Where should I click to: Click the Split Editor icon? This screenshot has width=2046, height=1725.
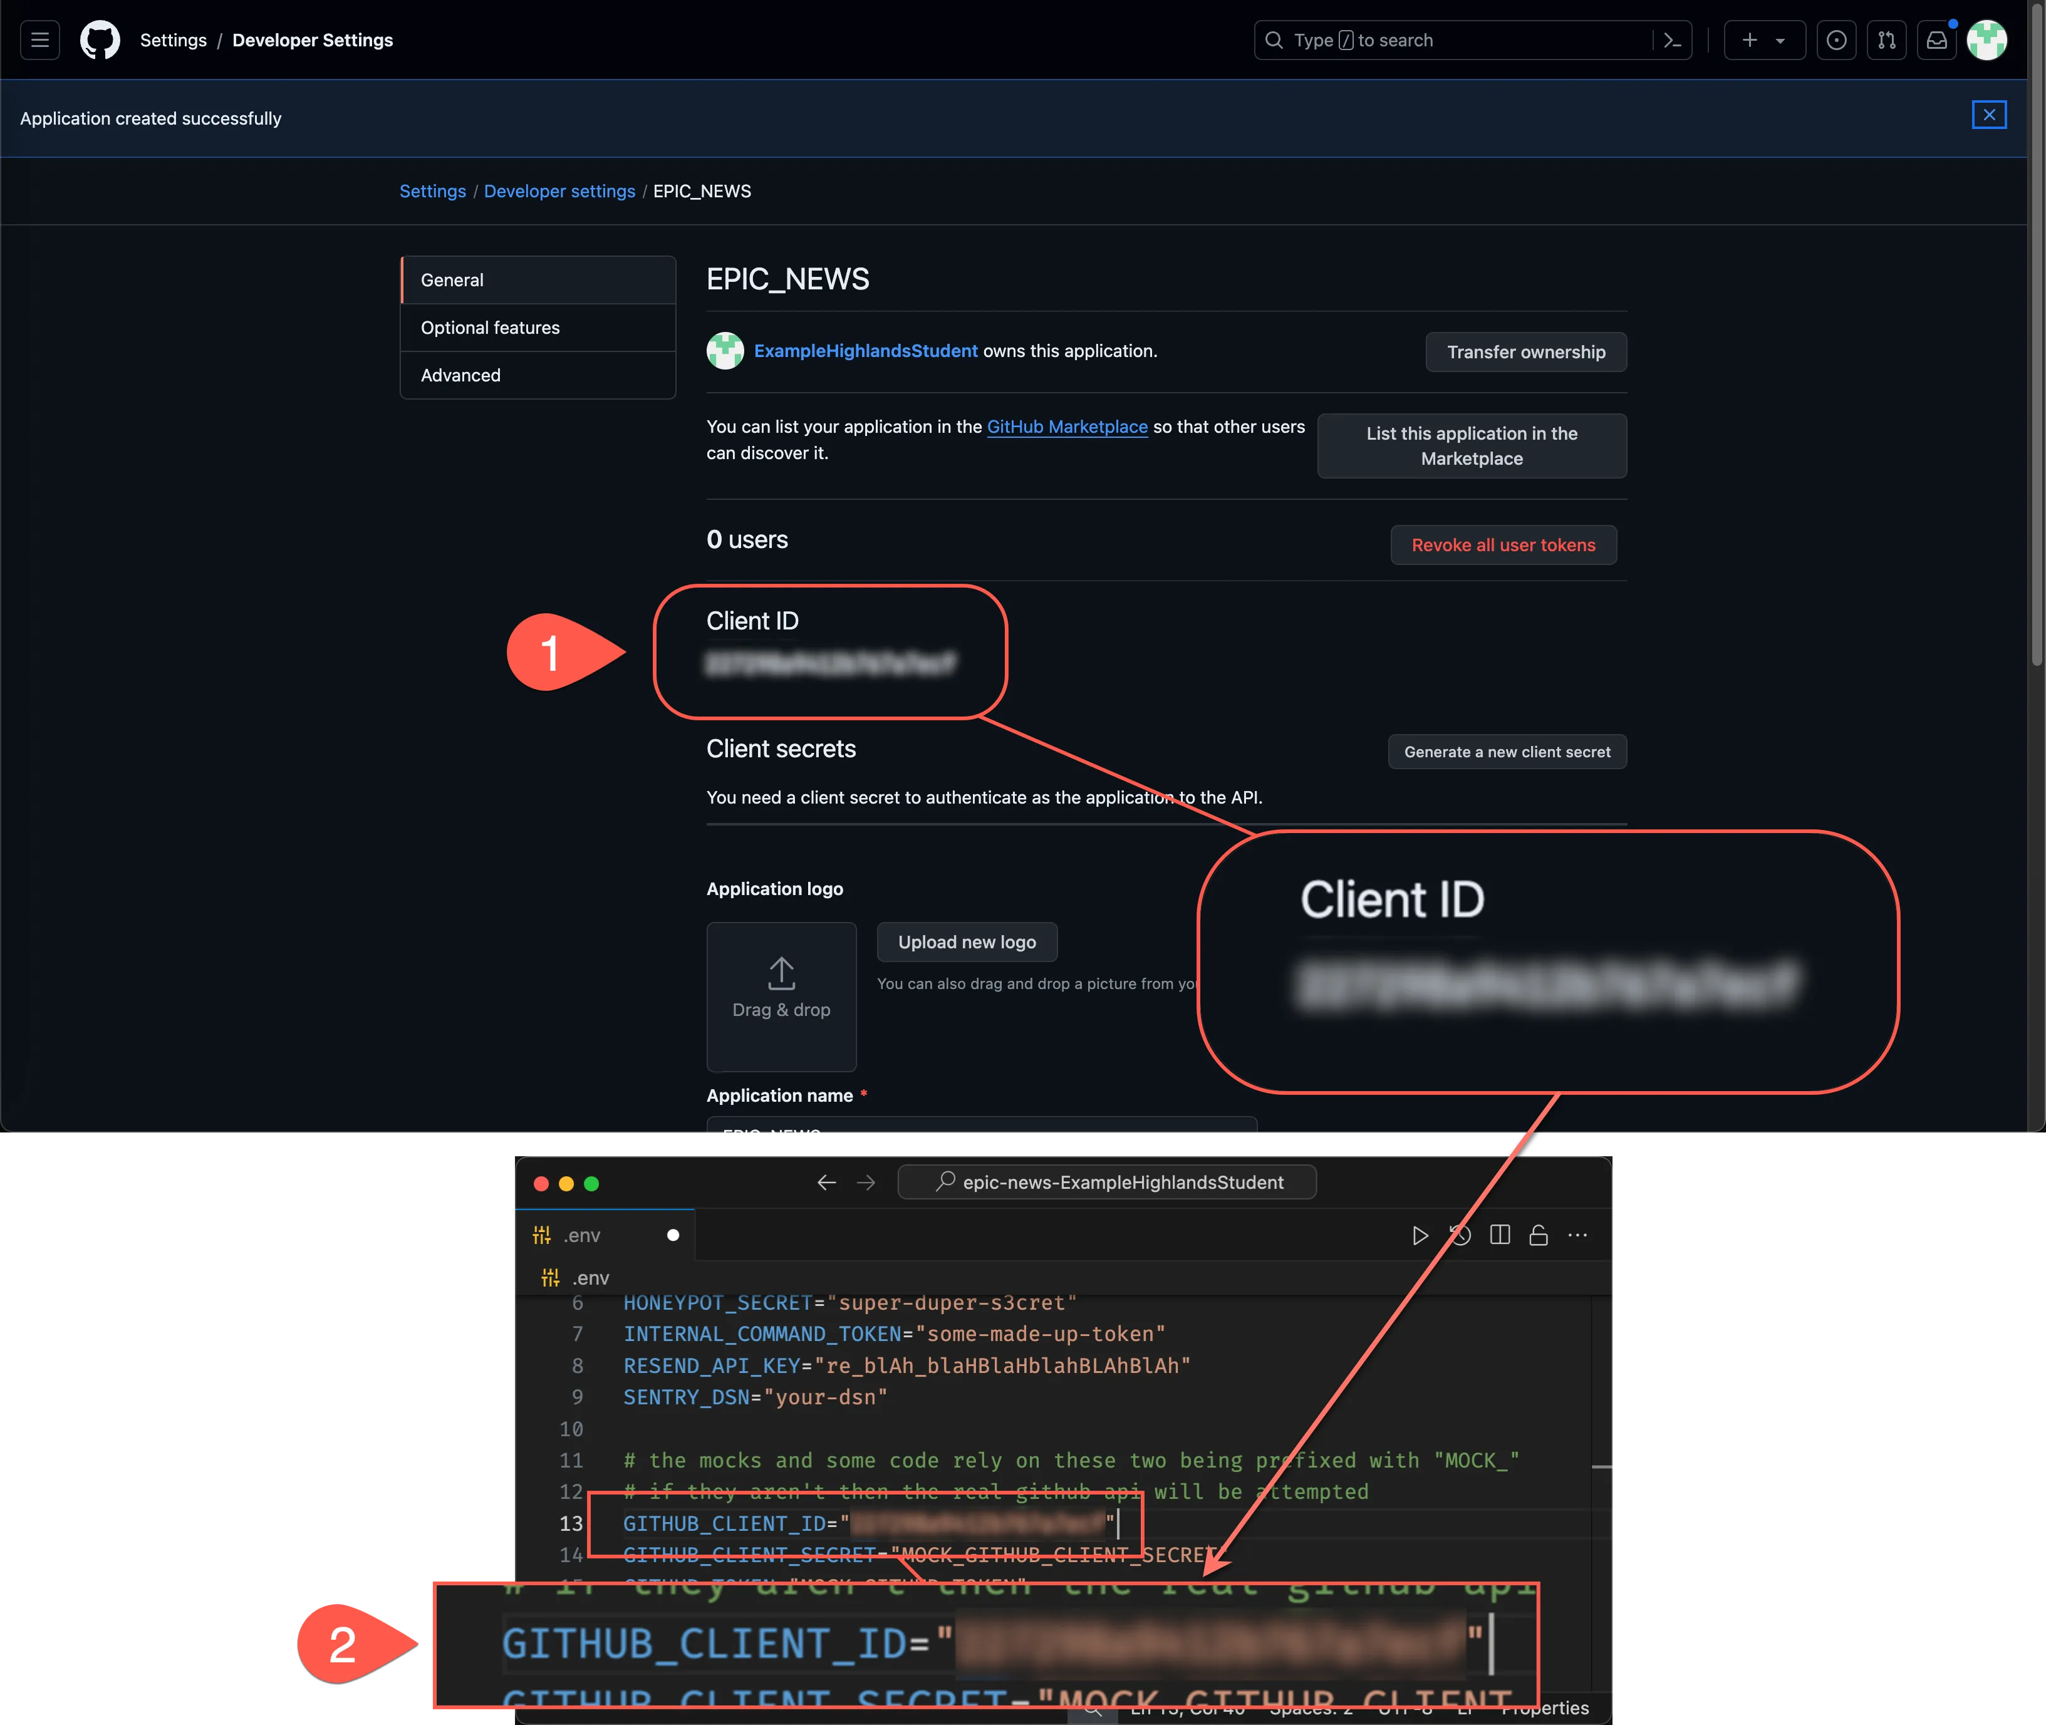[1499, 1235]
